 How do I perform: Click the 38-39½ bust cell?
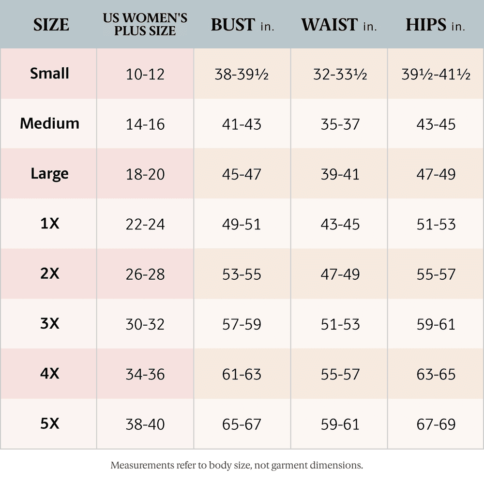click(242, 74)
